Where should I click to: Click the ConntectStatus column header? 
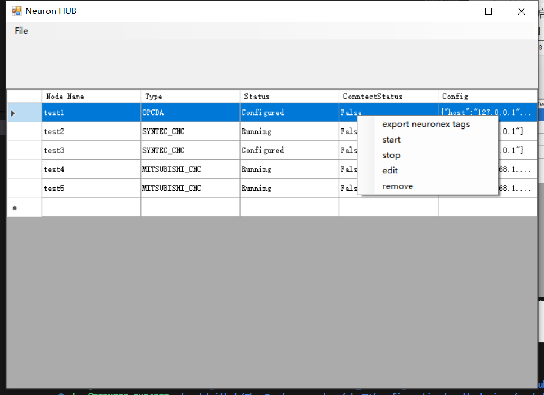point(388,97)
